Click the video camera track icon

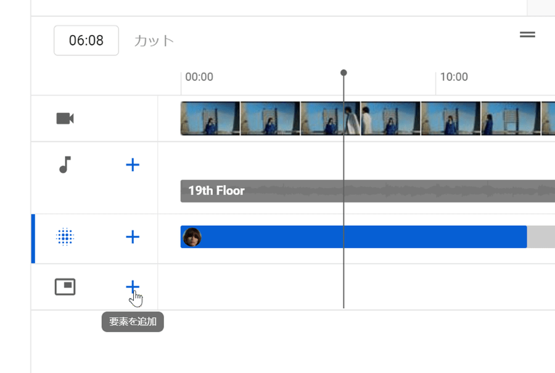[65, 119]
